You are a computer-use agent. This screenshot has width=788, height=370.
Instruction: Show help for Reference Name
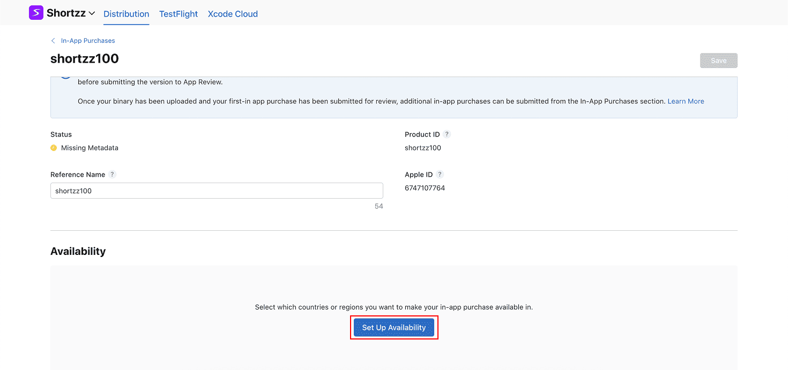pos(112,175)
